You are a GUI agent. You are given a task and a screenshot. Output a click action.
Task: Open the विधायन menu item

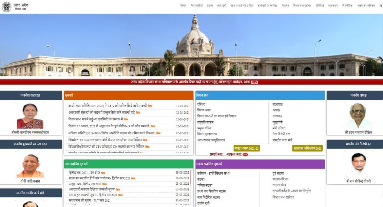tap(285, 5)
